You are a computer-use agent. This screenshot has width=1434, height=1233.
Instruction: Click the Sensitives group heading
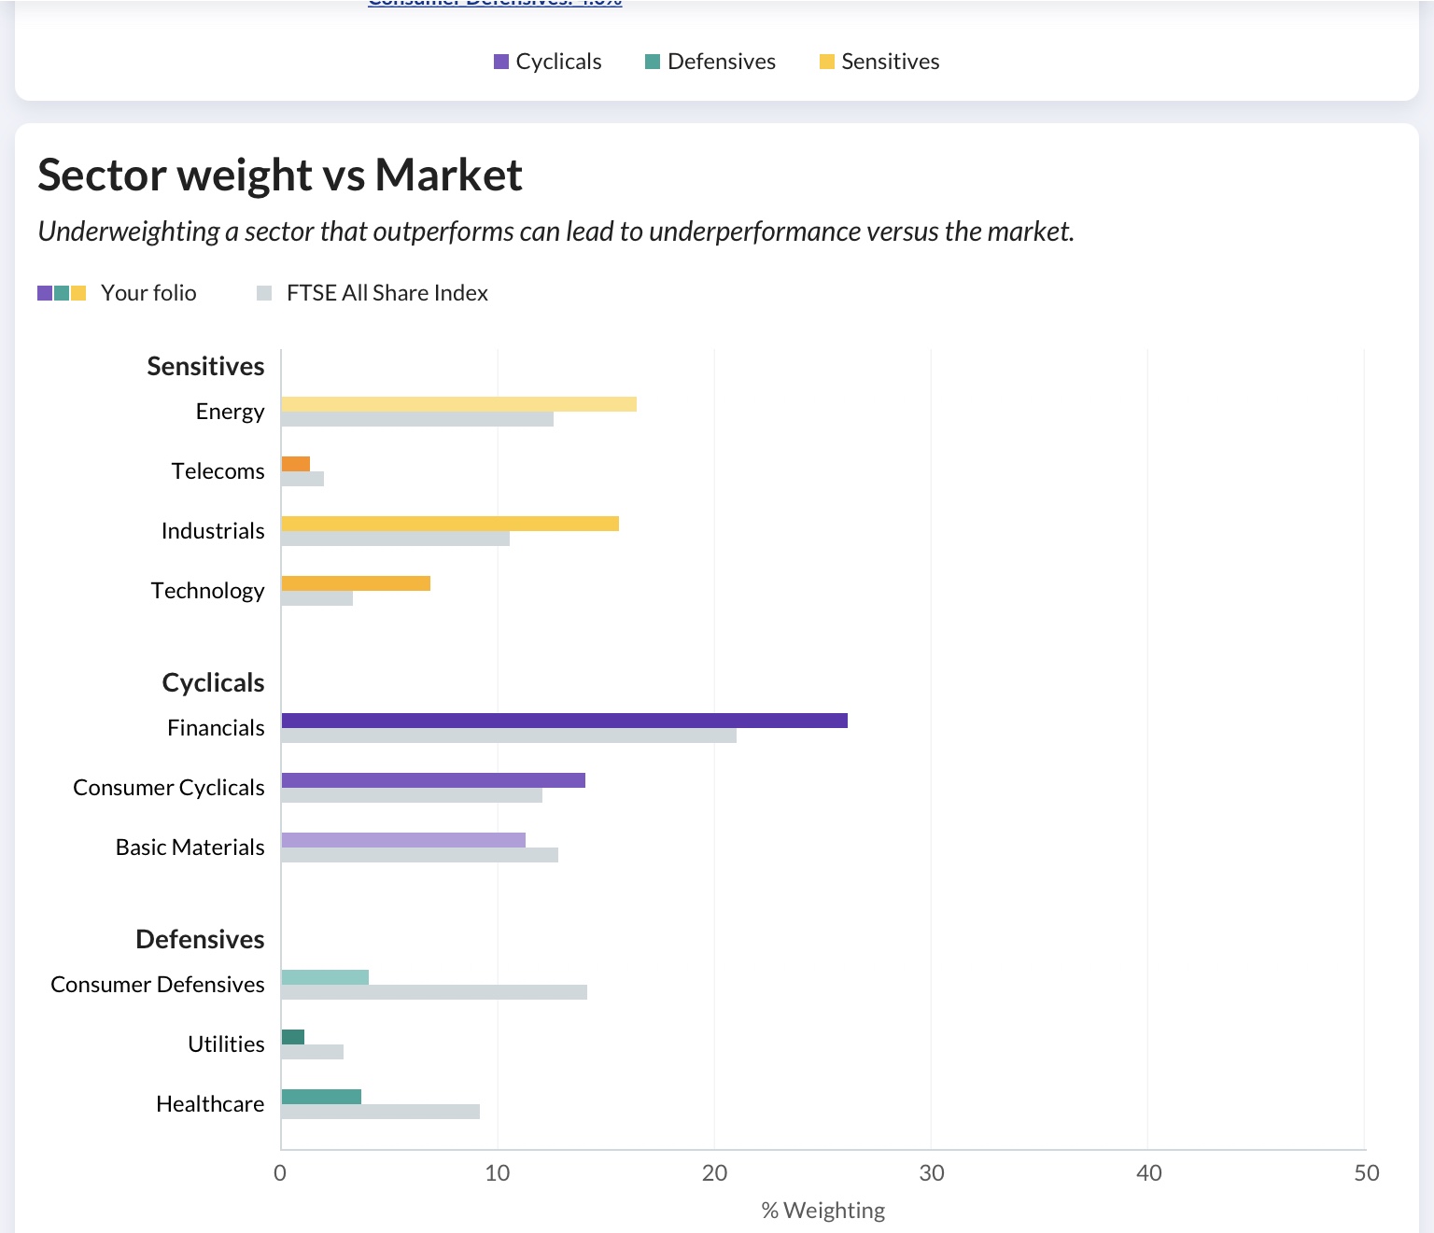205,366
